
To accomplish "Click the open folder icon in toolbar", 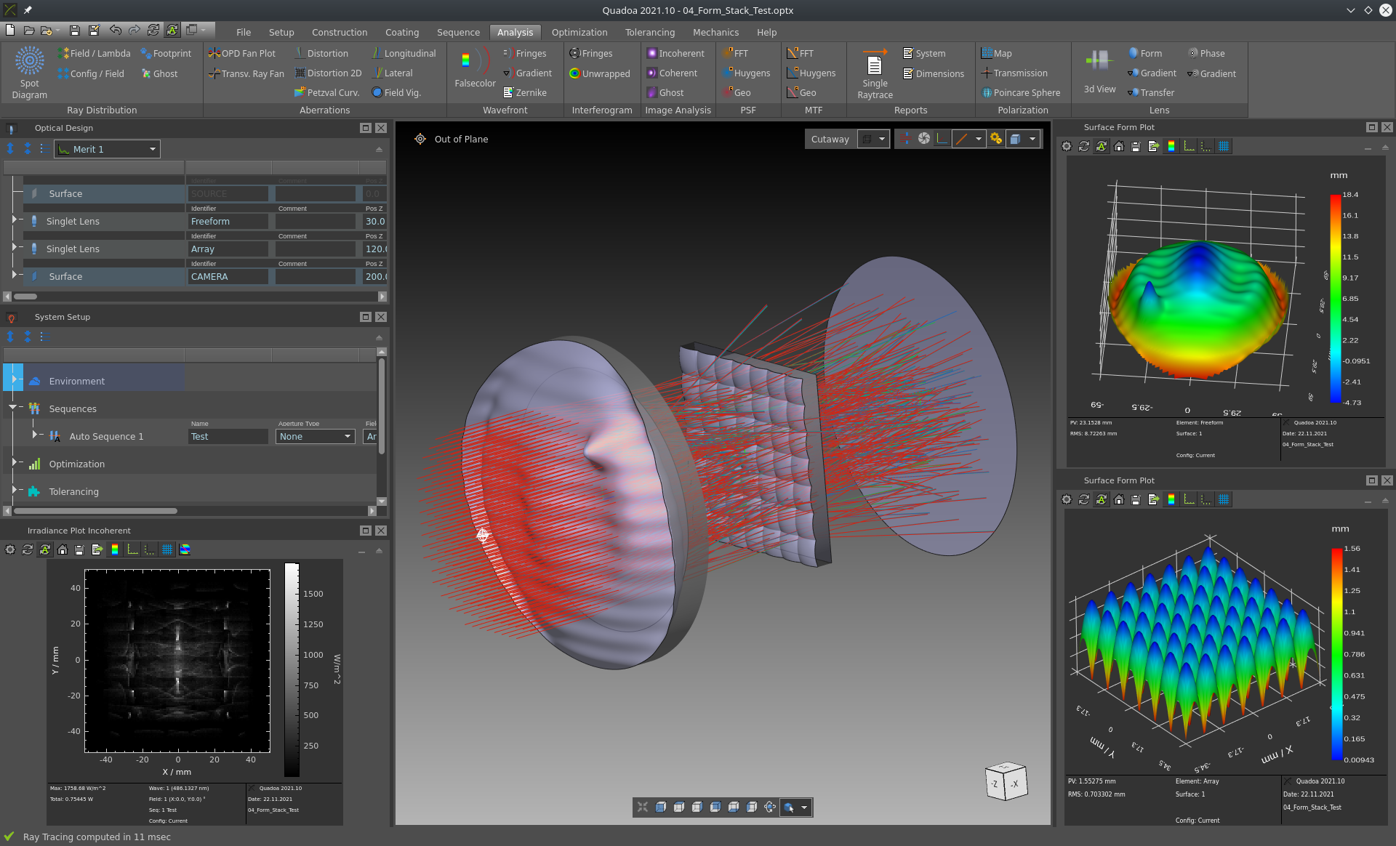I will pos(29,30).
